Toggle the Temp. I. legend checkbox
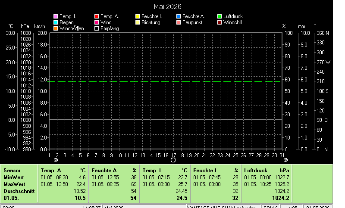Viewport: 345px width, 208px height. point(56,16)
